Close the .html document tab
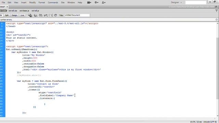This screenshot has width=219, height=123. [x=7, y=7]
